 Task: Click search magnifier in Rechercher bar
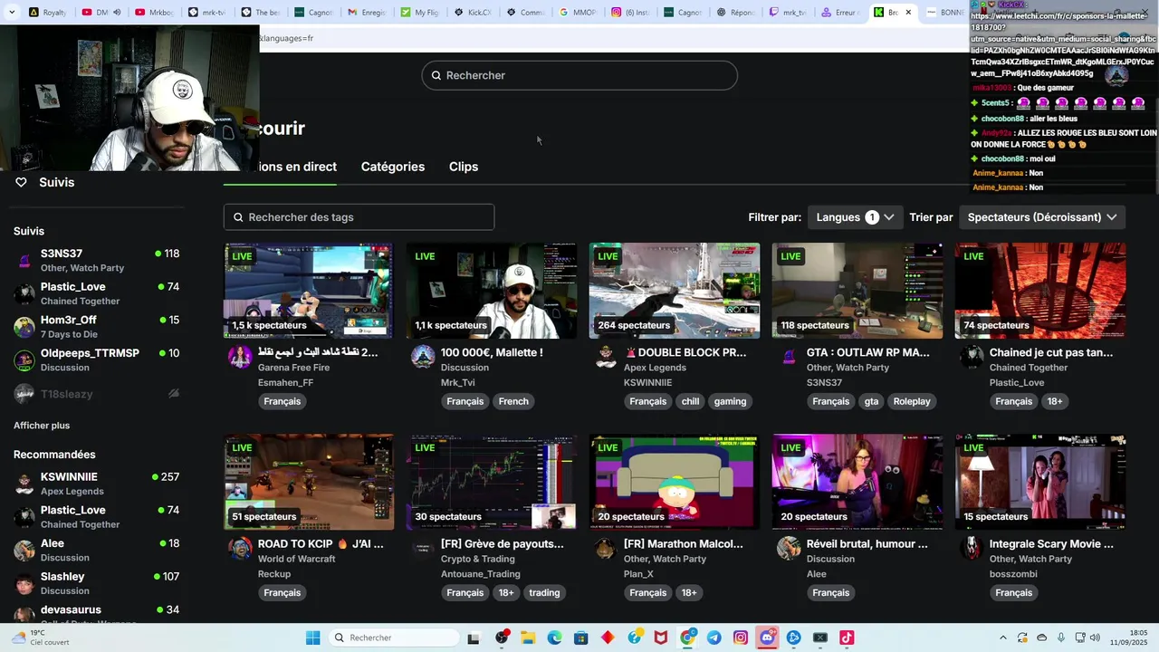click(x=436, y=75)
